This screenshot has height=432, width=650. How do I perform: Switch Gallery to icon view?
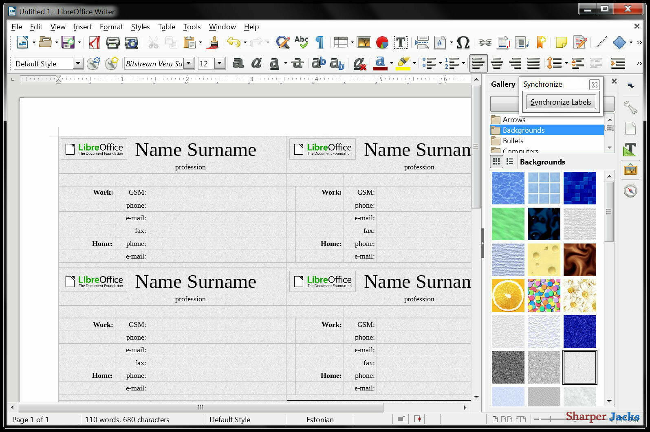pos(496,162)
